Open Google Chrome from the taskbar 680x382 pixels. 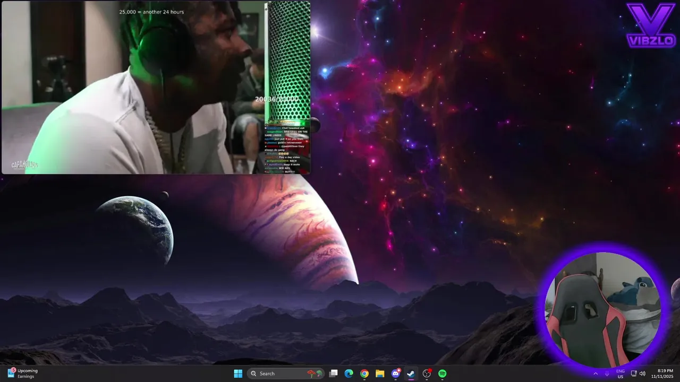[x=364, y=374]
